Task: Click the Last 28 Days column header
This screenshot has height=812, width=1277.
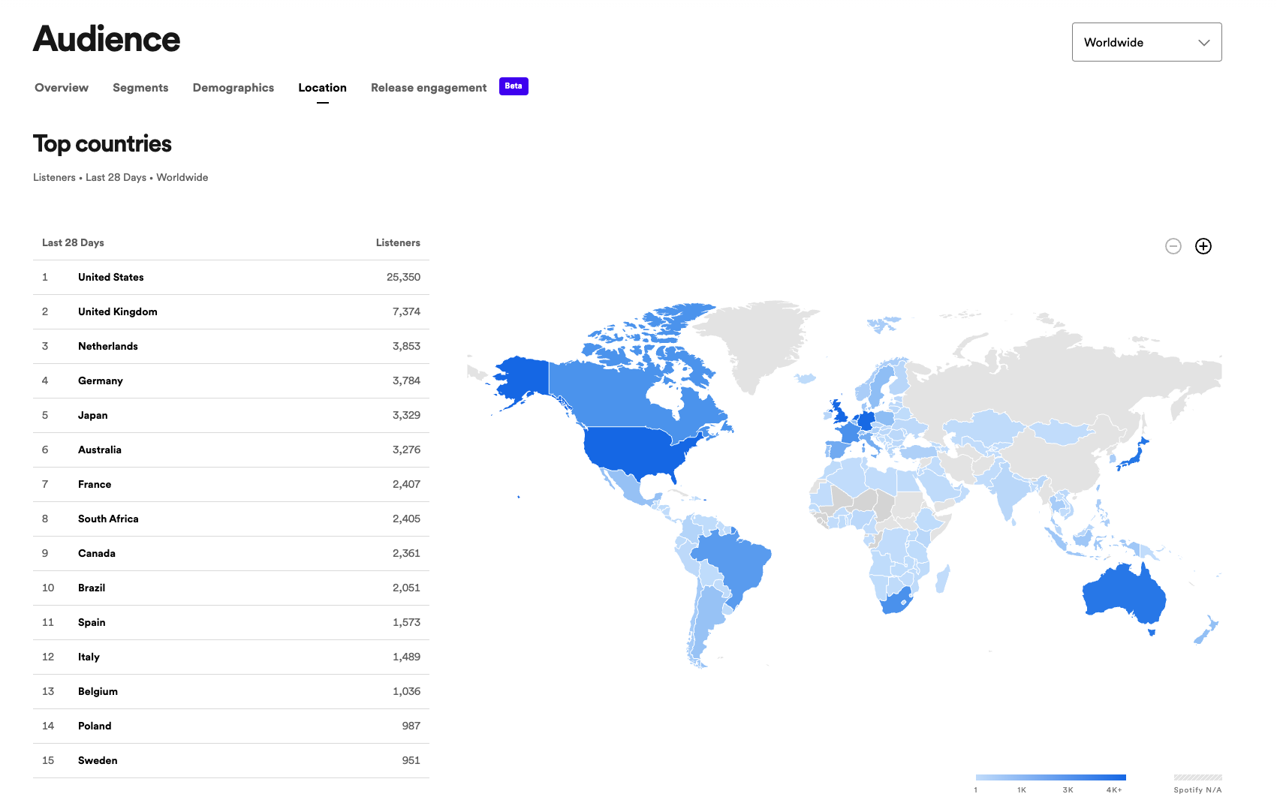Action: 73,242
